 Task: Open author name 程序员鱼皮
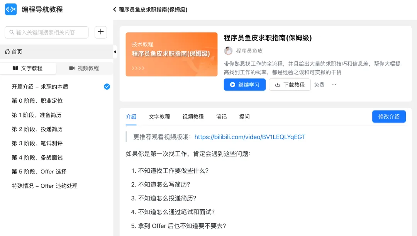tap(249, 51)
